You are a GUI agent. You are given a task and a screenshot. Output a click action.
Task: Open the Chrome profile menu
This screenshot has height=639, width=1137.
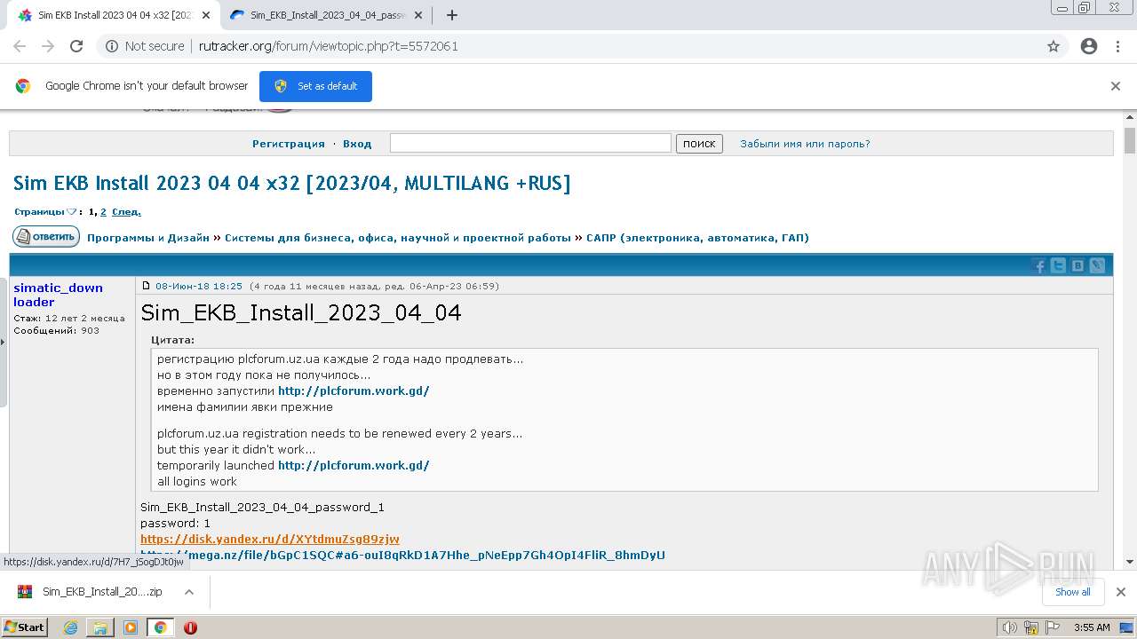[x=1089, y=46]
